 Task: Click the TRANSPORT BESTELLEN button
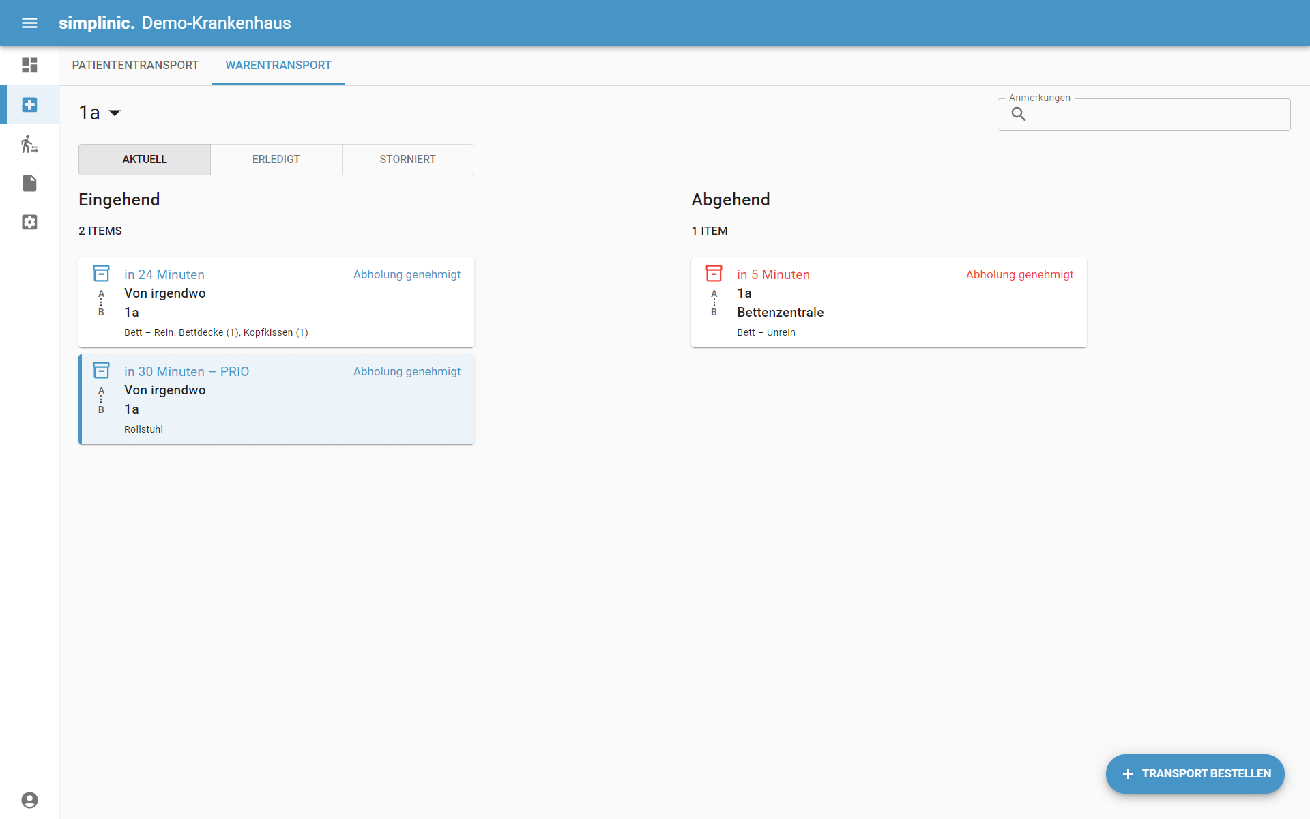point(1195,773)
